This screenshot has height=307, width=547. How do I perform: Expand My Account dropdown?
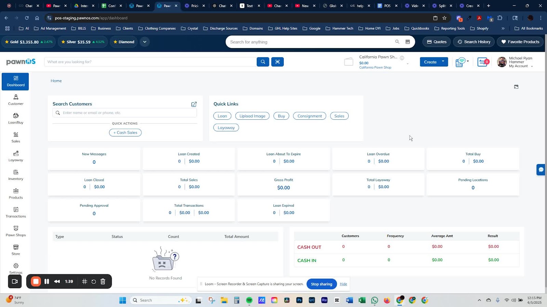(x=532, y=67)
